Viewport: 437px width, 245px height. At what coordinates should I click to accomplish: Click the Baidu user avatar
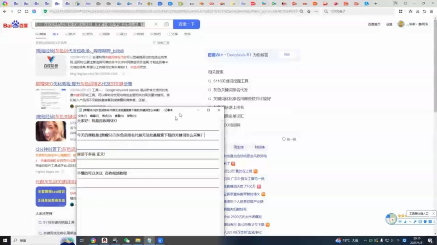click(401, 24)
